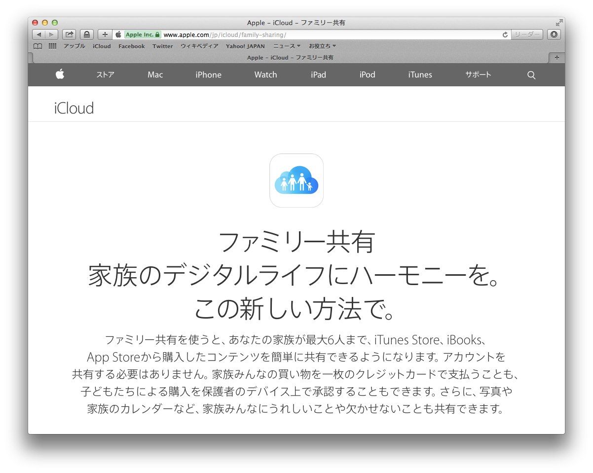Screen dimensions: 593x473
Task: Open iPod in the Apple nav bar
Action: (367, 74)
